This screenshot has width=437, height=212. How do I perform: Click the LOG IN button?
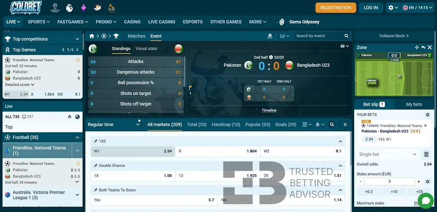pyautogui.click(x=370, y=8)
